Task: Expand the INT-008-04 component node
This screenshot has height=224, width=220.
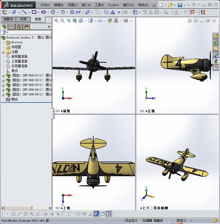Action: tap(3, 90)
